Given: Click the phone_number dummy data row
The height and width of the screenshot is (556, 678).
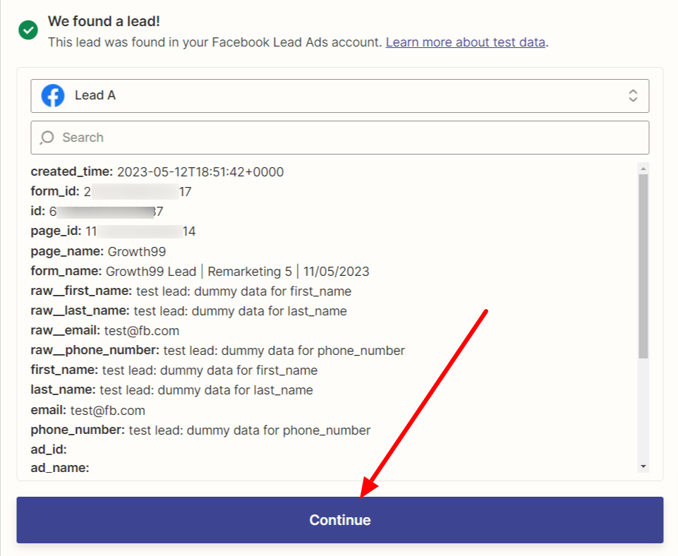Looking at the screenshot, I should click(200, 430).
